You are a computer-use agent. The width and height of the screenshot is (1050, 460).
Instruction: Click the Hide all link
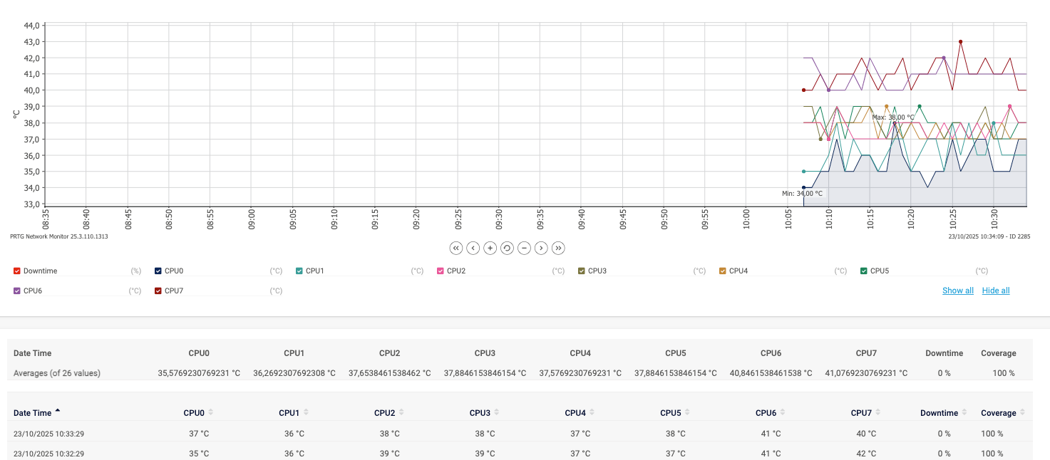996,291
